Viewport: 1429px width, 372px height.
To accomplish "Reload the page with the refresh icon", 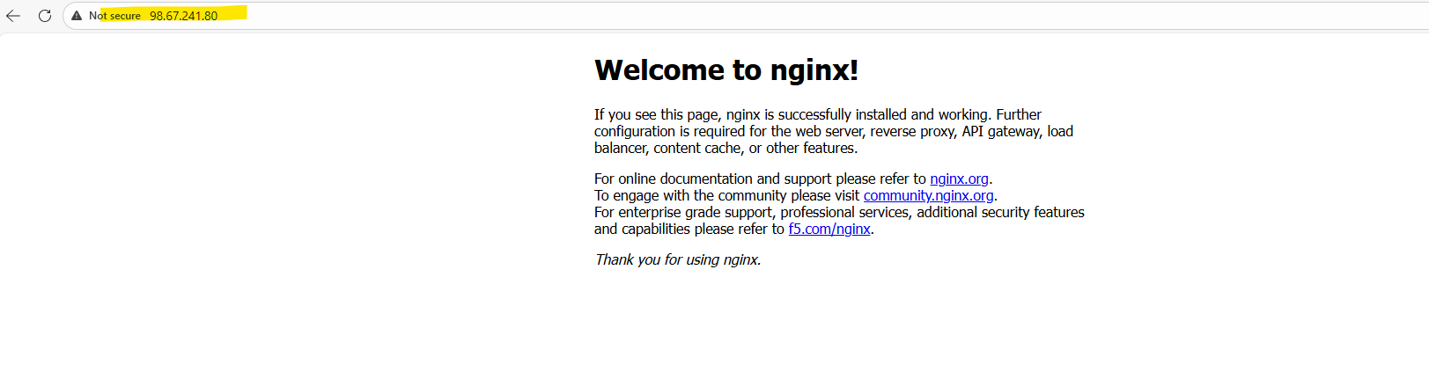I will coord(45,16).
